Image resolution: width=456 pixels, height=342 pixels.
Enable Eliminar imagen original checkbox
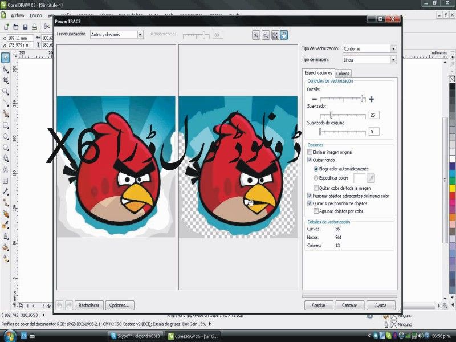[x=310, y=152]
